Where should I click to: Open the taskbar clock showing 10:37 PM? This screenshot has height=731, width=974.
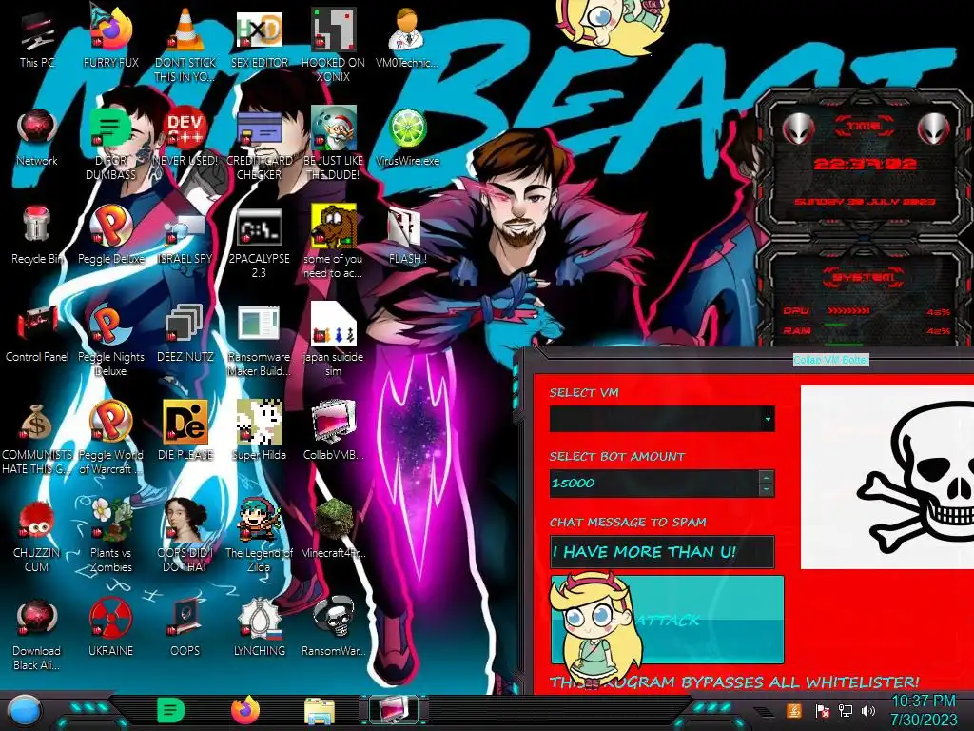[x=925, y=710]
